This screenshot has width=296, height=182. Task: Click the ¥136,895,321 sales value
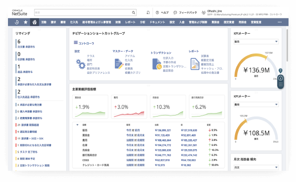point(163,130)
